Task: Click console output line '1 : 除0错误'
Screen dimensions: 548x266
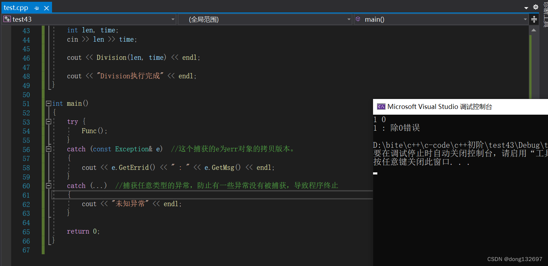Action: [397, 128]
